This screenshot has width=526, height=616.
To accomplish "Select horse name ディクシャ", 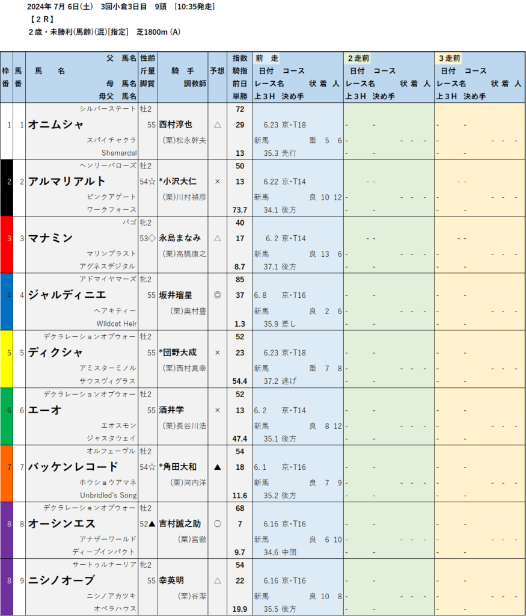I will coord(55,352).
